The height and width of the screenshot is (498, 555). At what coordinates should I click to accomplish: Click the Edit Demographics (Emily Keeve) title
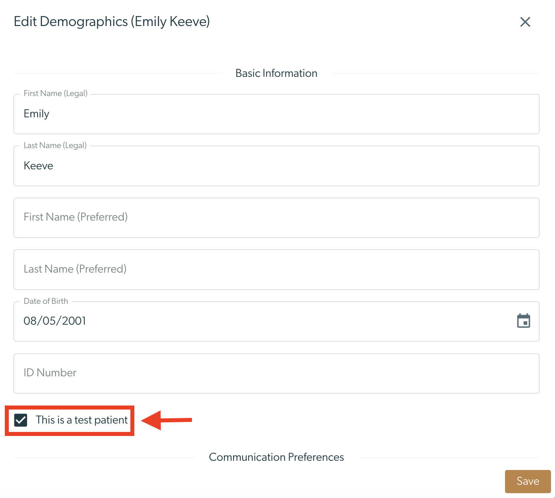(112, 22)
